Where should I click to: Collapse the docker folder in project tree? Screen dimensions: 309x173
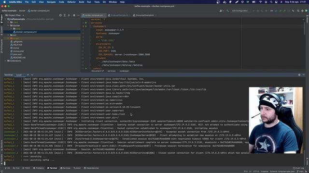pos(8,25)
